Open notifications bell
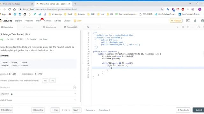 pyautogui.click(x=195, y=21)
